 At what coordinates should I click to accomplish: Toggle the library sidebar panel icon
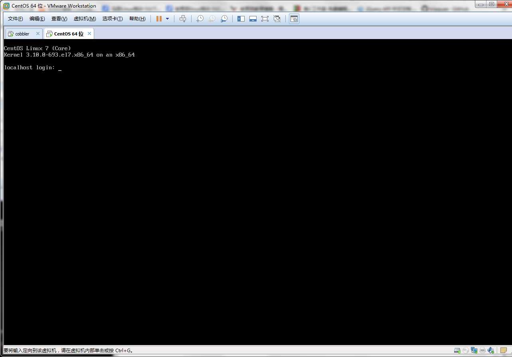(241, 19)
